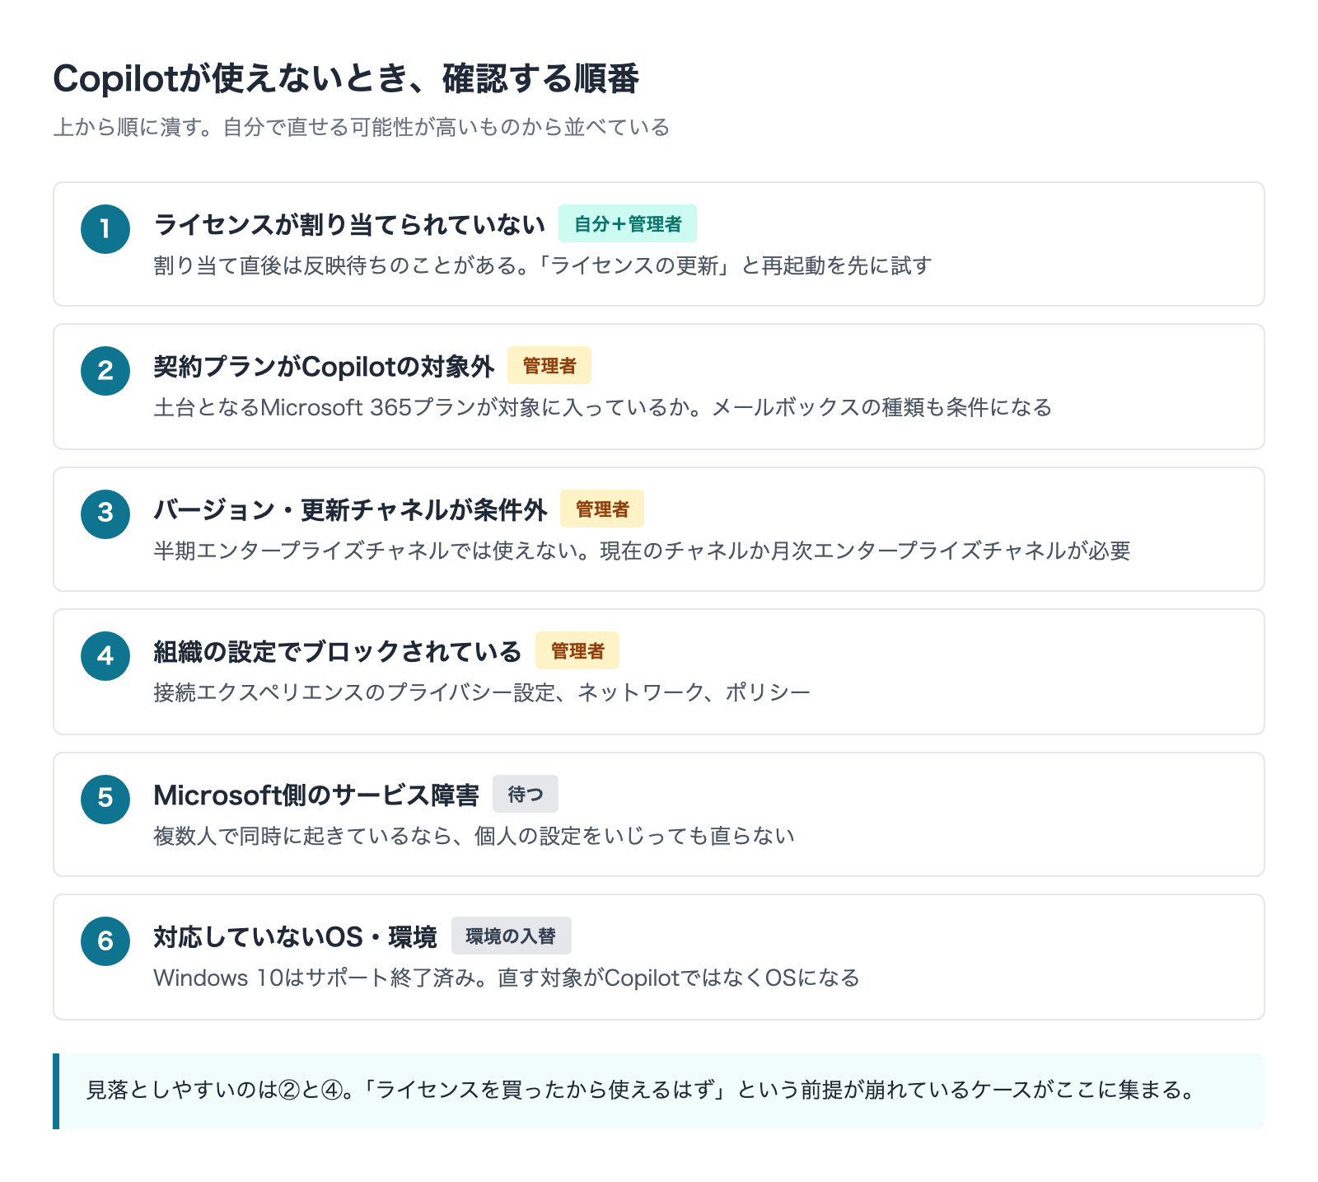Select the heading 'バージョン・更新チャネルが条件外'
This screenshot has width=1318, height=1182.
pyautogui.click(x=350, y=509)
